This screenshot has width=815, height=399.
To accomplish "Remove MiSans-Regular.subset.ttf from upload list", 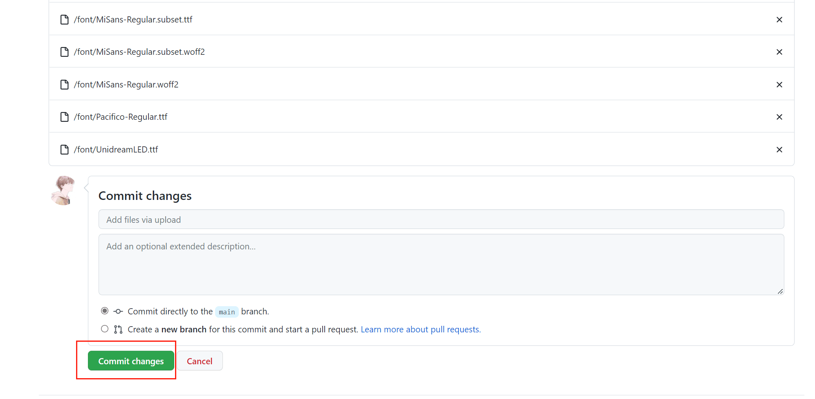I will coord(779,20).
